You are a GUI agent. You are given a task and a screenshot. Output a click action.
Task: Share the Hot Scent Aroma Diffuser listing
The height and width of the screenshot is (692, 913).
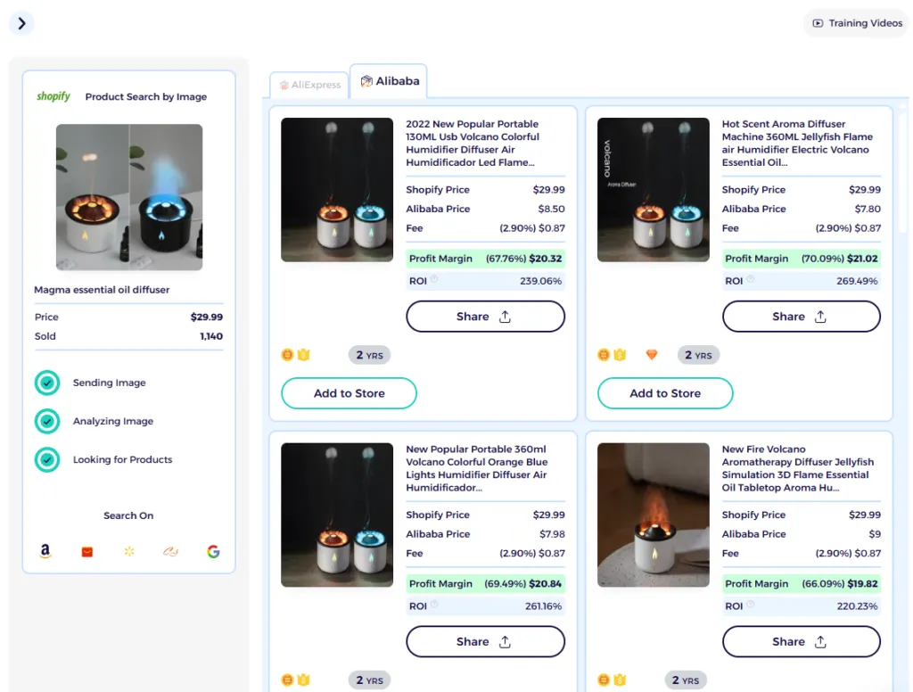click(x=800, y=316)
